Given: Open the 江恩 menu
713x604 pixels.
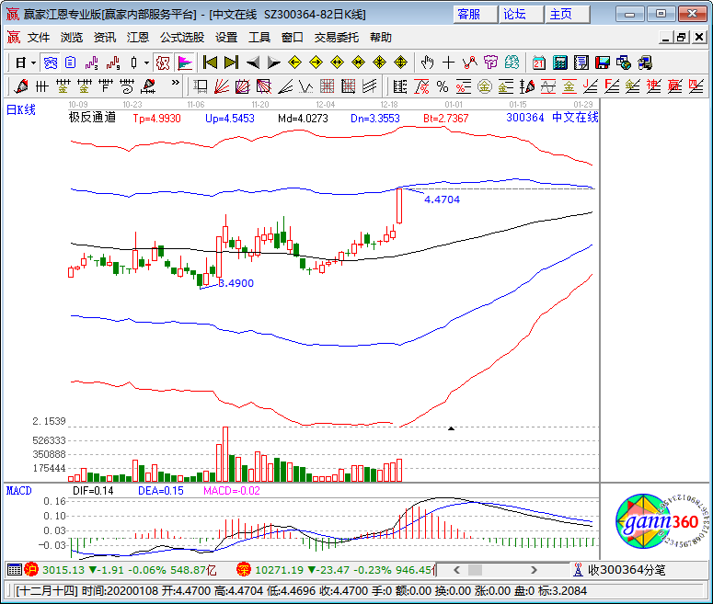Looking at the screenshot, I should (138, 38).
